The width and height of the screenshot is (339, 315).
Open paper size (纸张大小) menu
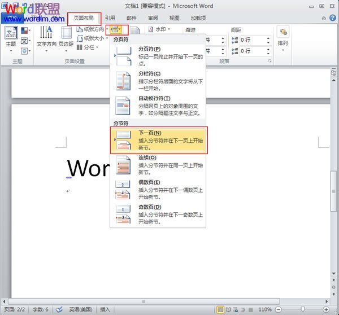(x=92, y=38)
